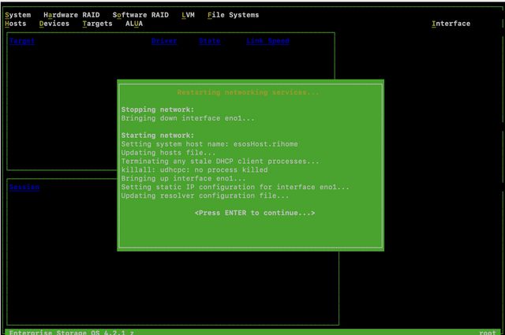Click the Starting network heading
Screen dimensions: 505x335
click(x=158, y=136)
